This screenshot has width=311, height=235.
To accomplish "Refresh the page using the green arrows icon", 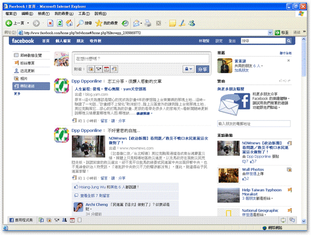I will point(60,23).
